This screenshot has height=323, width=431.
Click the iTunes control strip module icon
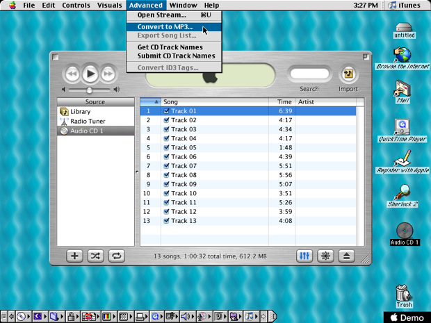249,317
